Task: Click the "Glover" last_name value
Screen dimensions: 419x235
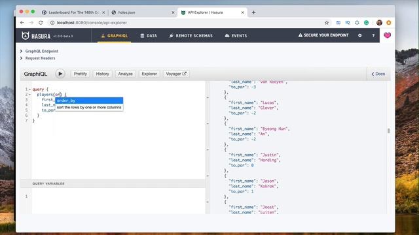Action: (268, 108)
